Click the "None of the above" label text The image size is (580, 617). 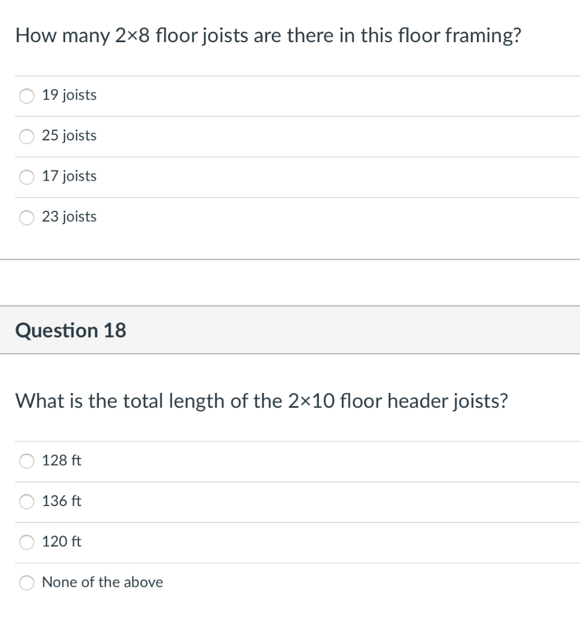click(102, 583)
